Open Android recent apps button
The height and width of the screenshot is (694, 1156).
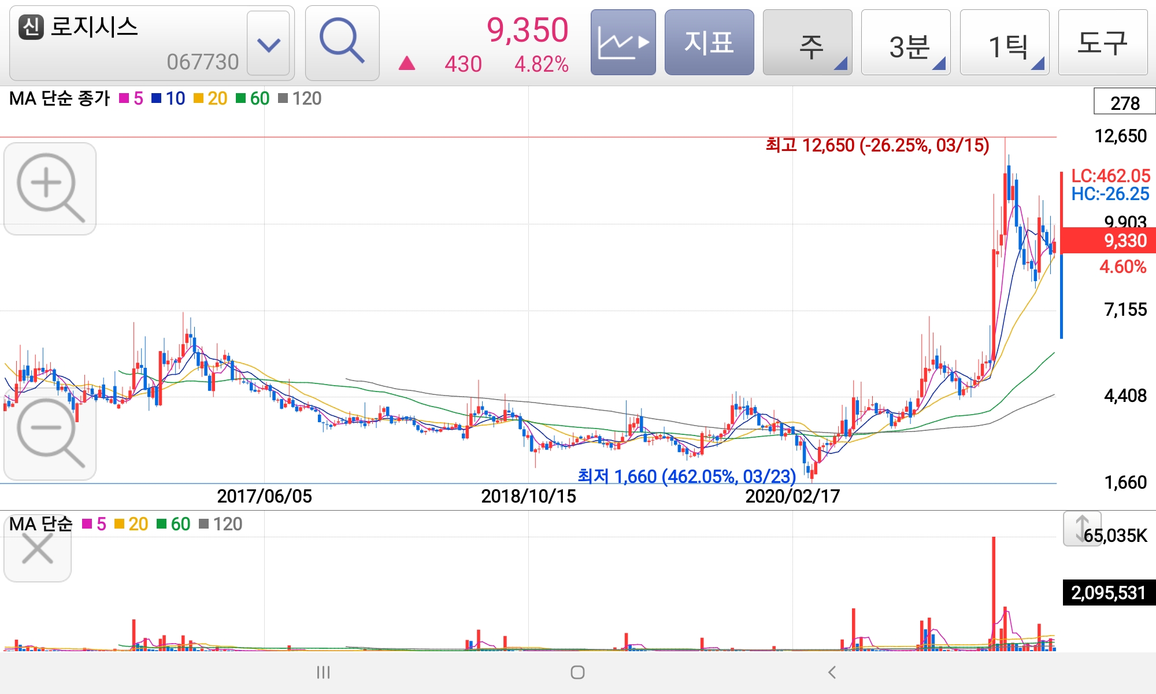(x=323, y=672)
